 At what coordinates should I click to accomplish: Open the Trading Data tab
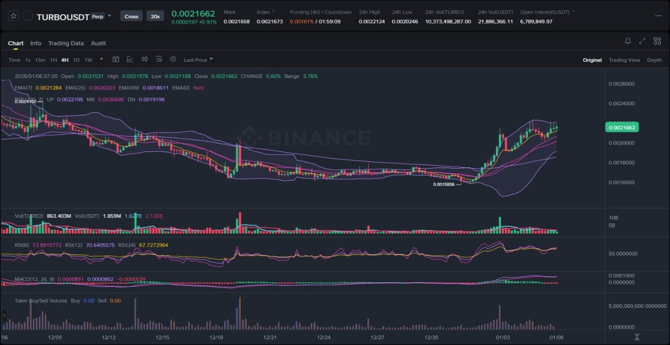tap(66, 43)
